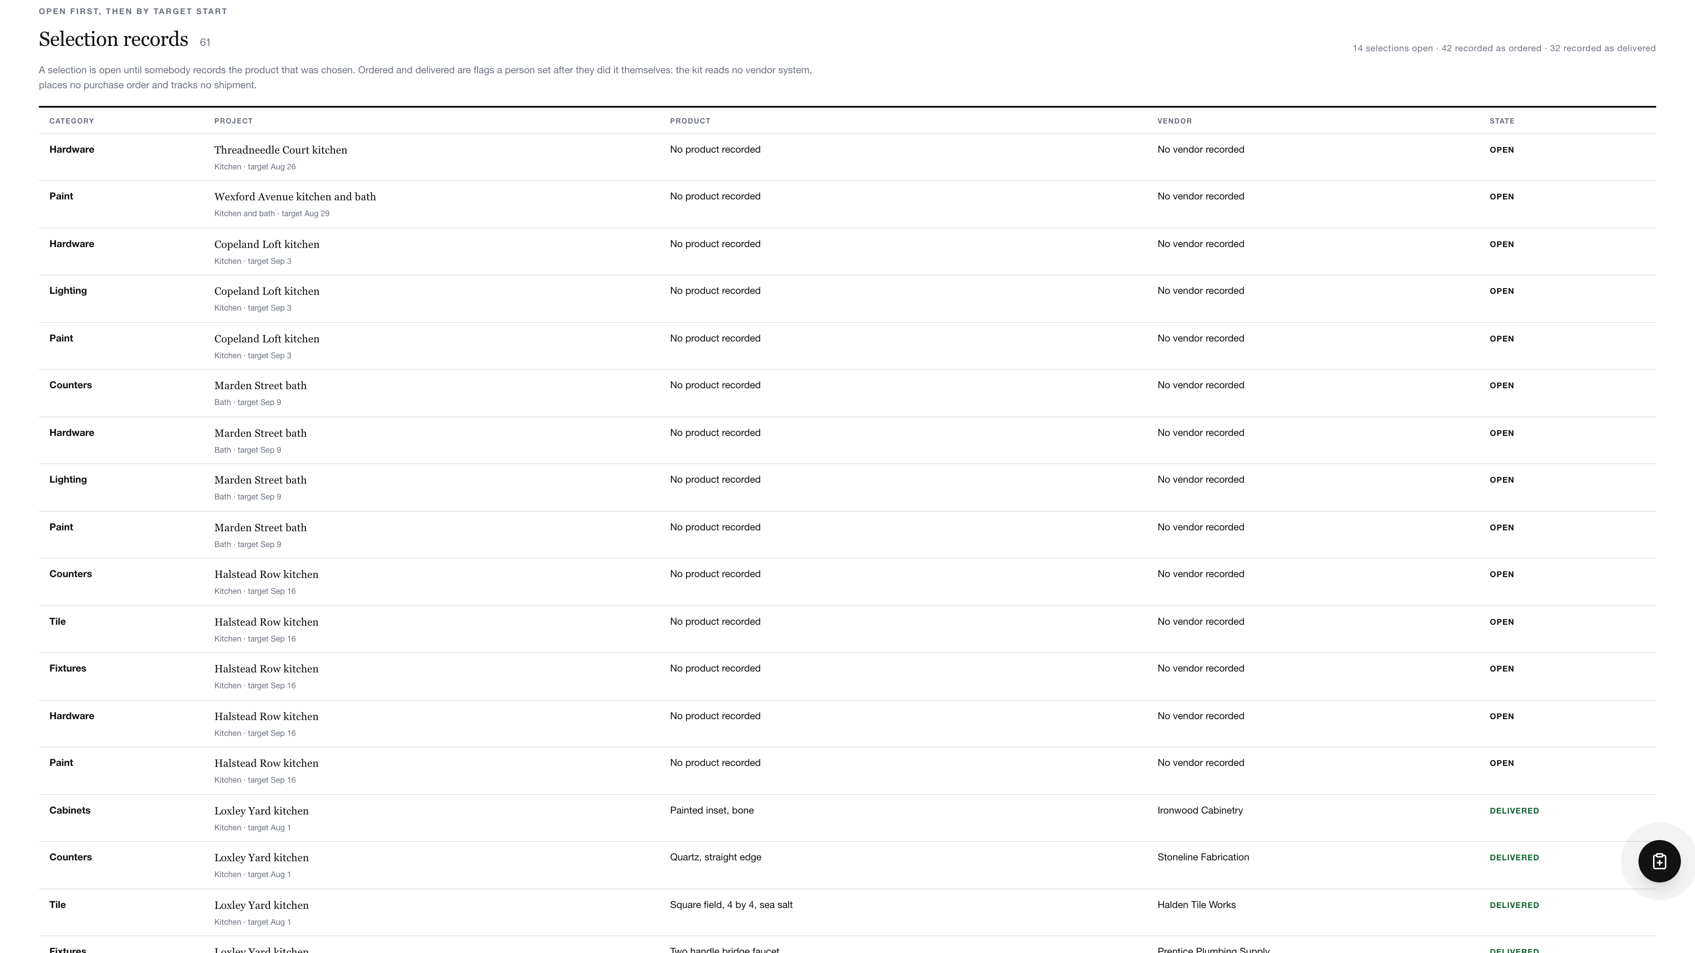The image size is (1695, 953).
Task: Click Ironwood Cabinetry vendor
Action: point(1200,810)
